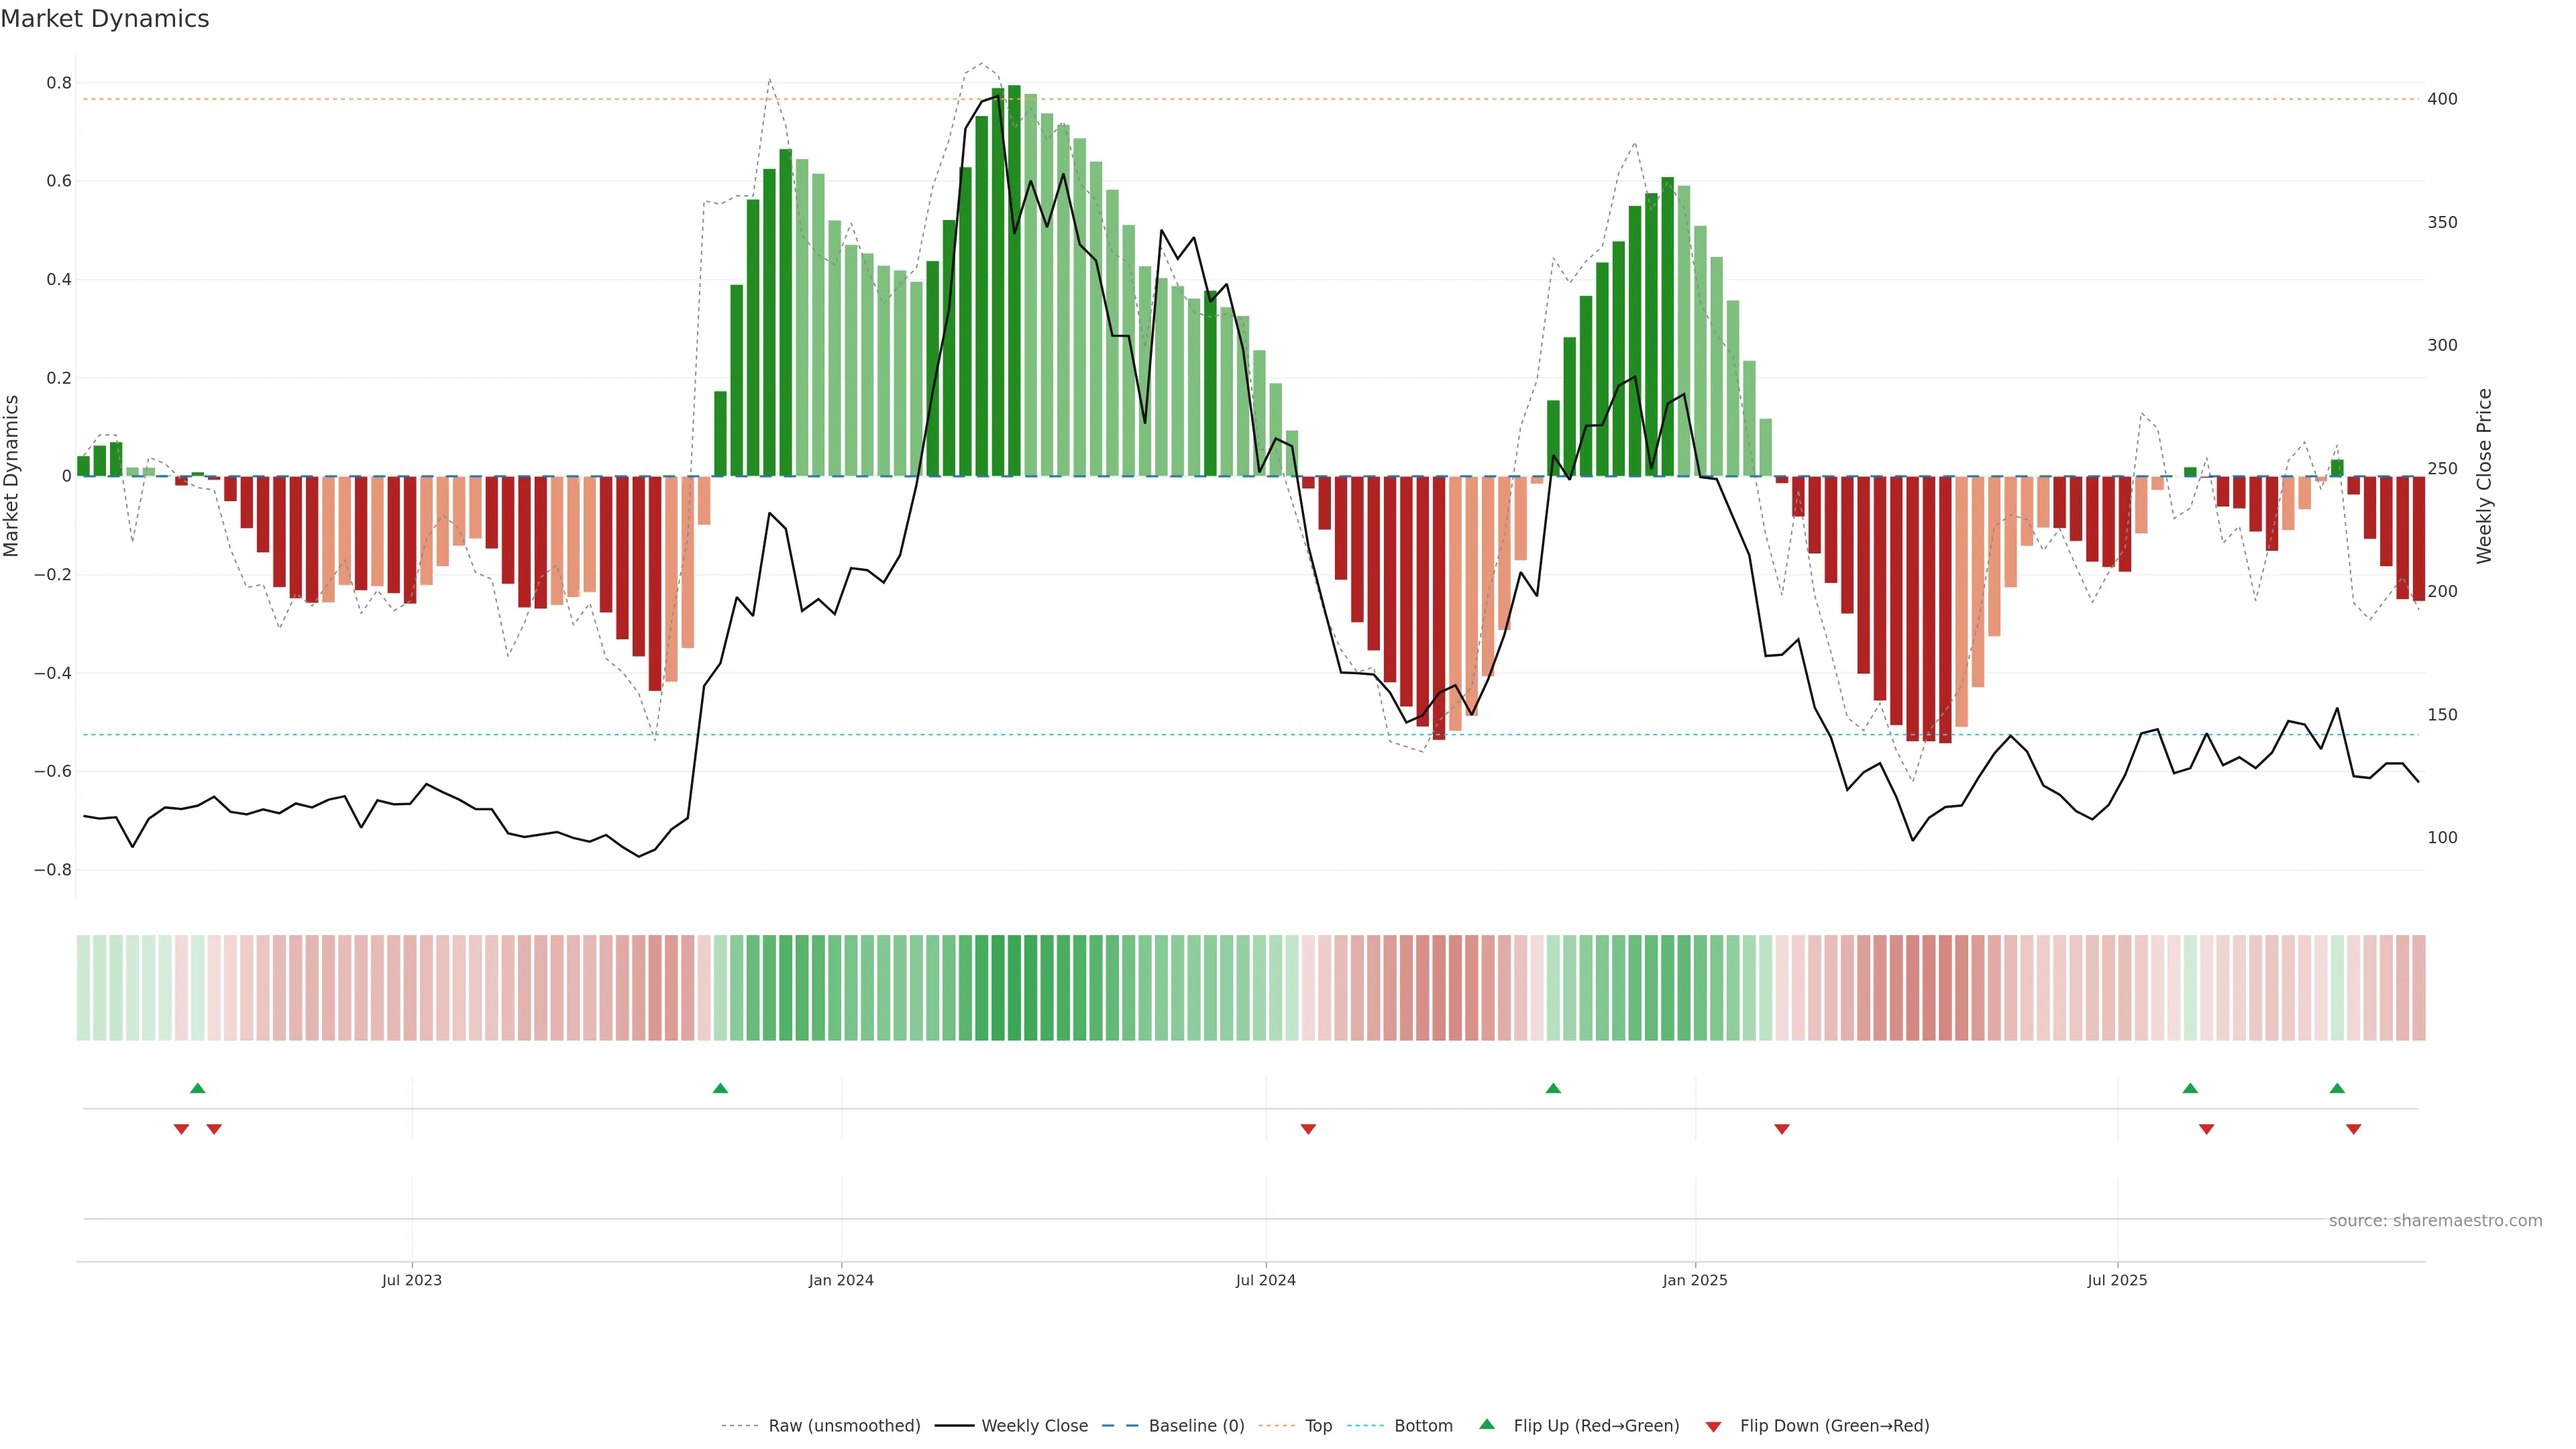The width and height of the screenshot is (2576, 1449).
Task: Click the last red flip-down marker on the right
Action: pyautogui.click(x=2353, y=1129)
